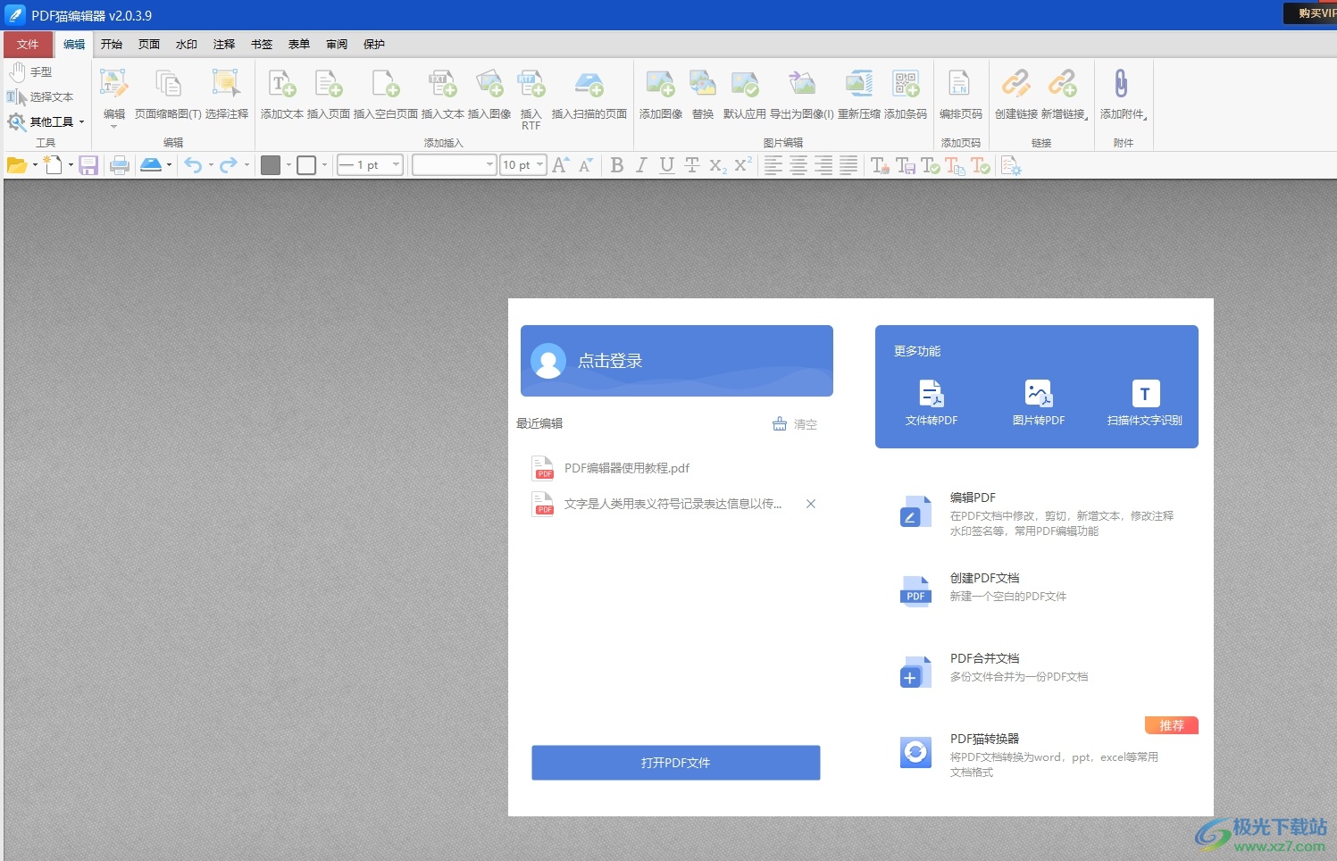The image size is (1337, 861).
Task: Toggle italic formatting (I)
Action: [x=641, y=165]
